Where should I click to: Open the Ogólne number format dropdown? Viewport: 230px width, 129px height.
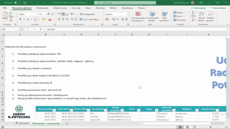(x=127, y=14)
